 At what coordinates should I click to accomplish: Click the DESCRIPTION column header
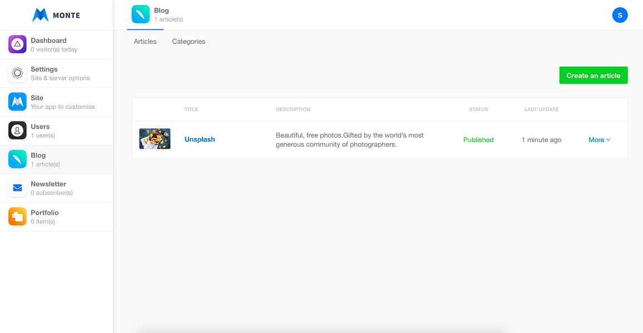(x=293, y=110)
